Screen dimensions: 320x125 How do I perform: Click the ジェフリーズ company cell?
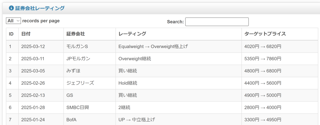pos(90,83)
